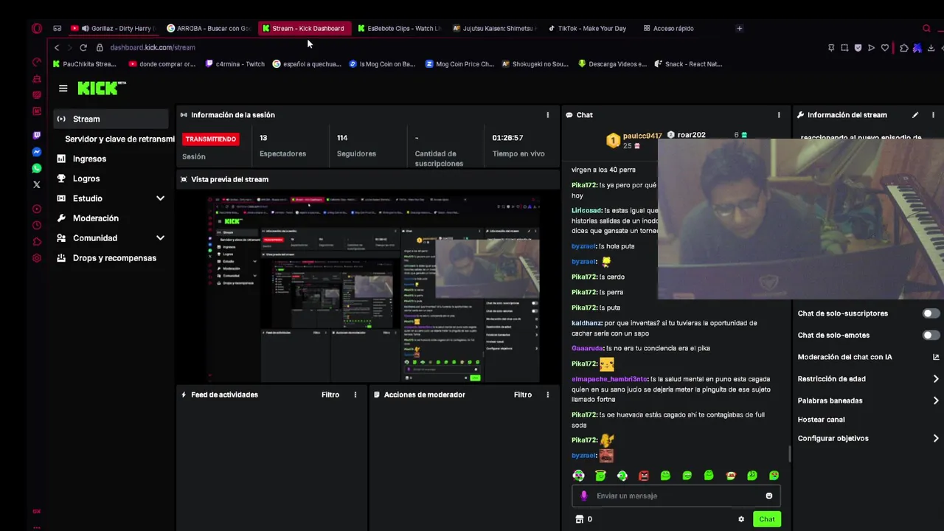Open WhatsApp from the Opera sidebar
This screenshot has height=531, width=944.
pos(37,168)
